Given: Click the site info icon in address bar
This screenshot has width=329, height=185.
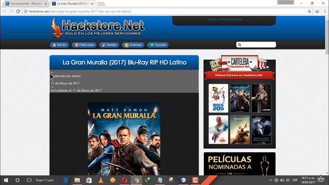Looking at the screenshot, I should (26, 11).
